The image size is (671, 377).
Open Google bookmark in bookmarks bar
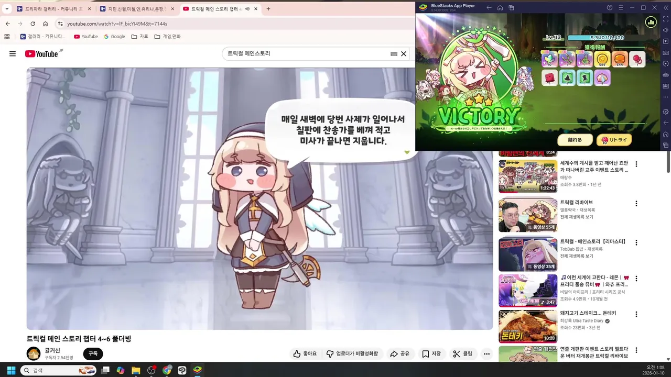pos(114,37)
